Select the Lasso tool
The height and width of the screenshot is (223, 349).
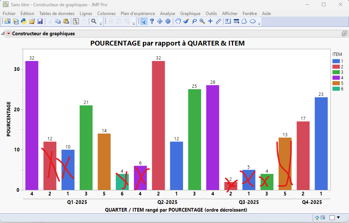point(195,21)
